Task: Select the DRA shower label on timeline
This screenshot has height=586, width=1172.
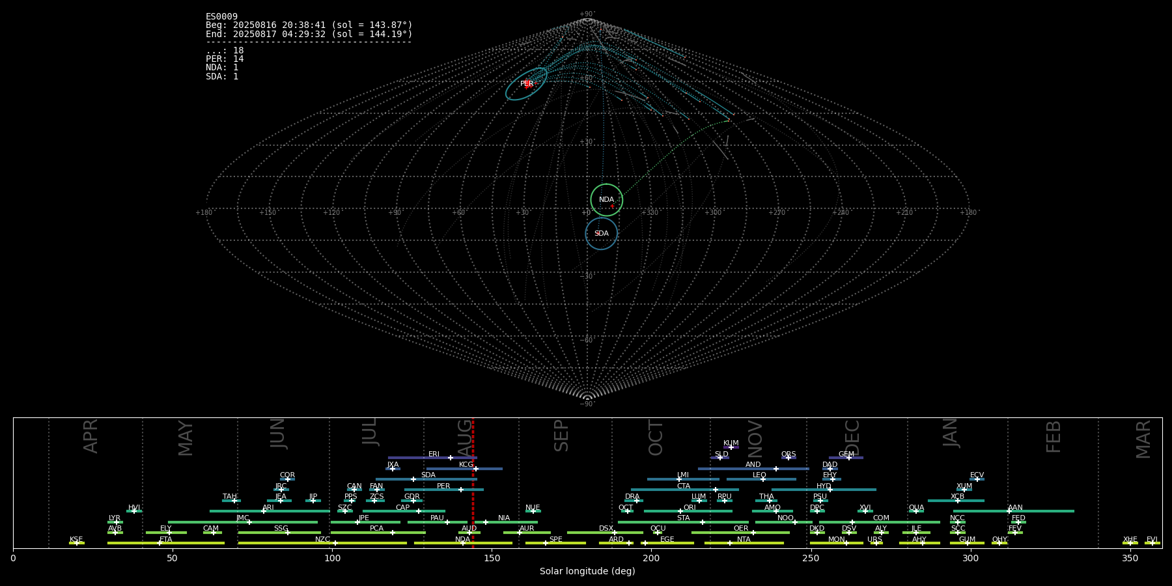Action: click(x=632, y=497)
